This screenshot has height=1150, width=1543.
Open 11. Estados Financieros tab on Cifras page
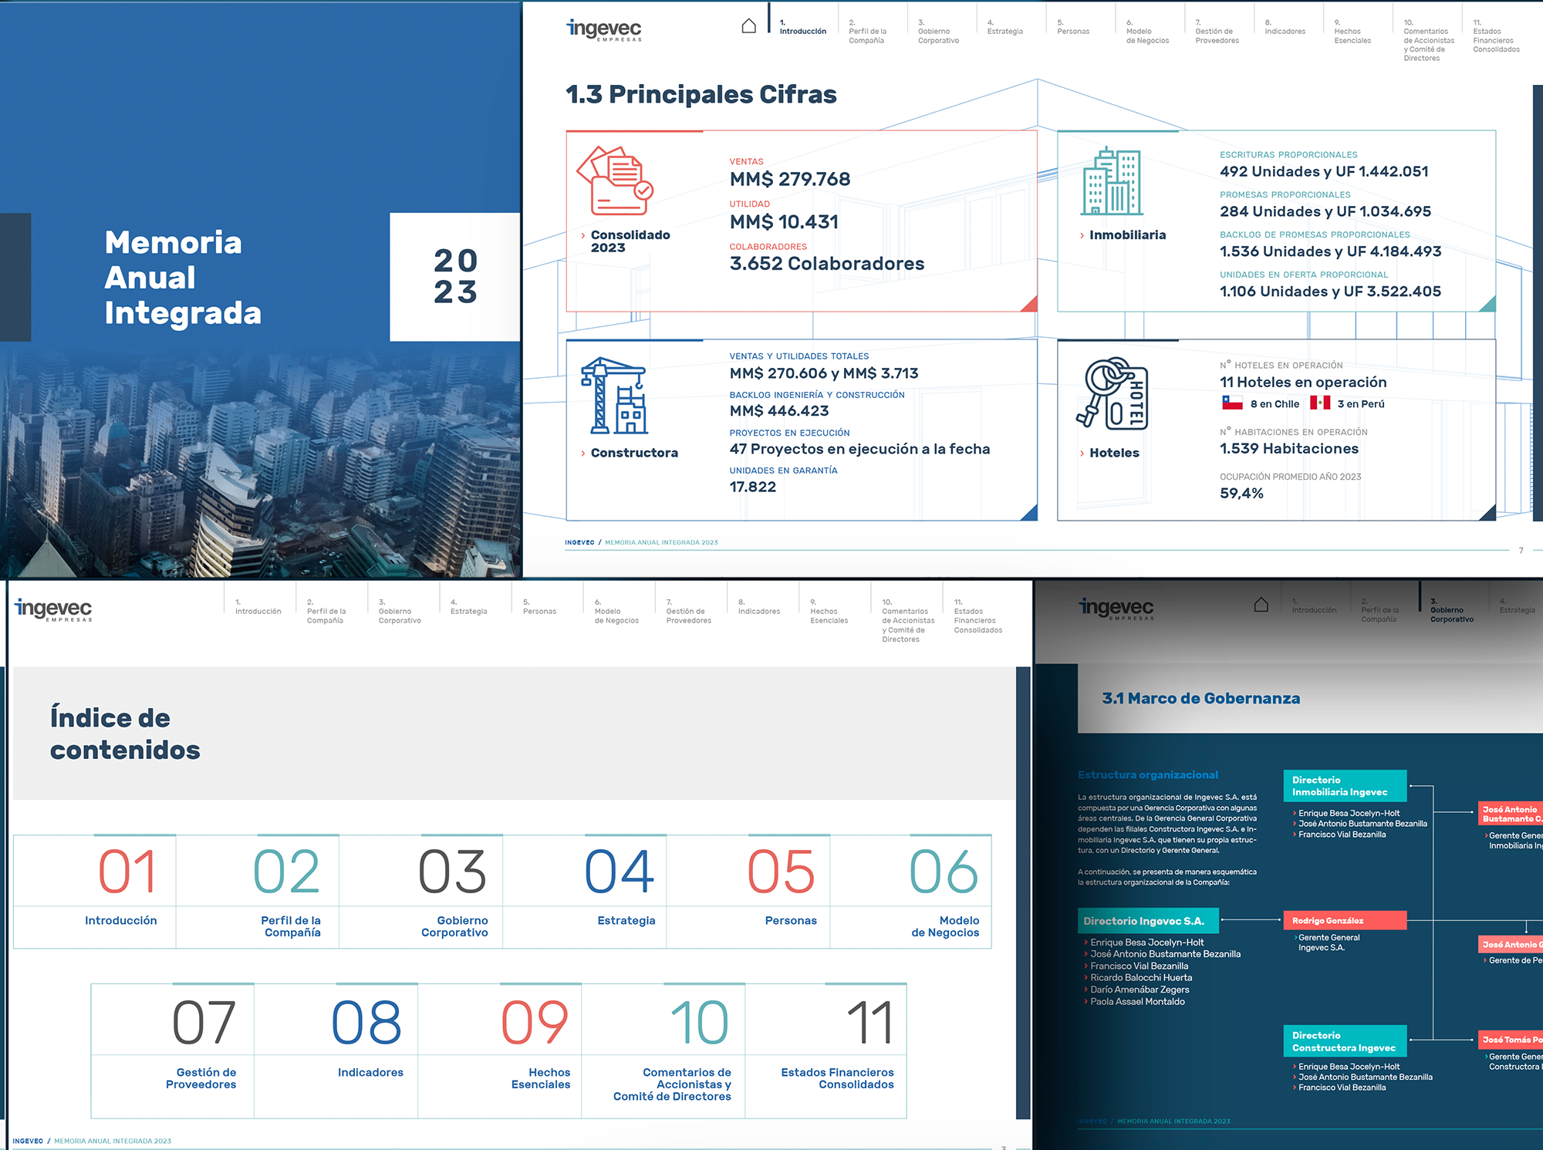click(x=1496, y=36)
